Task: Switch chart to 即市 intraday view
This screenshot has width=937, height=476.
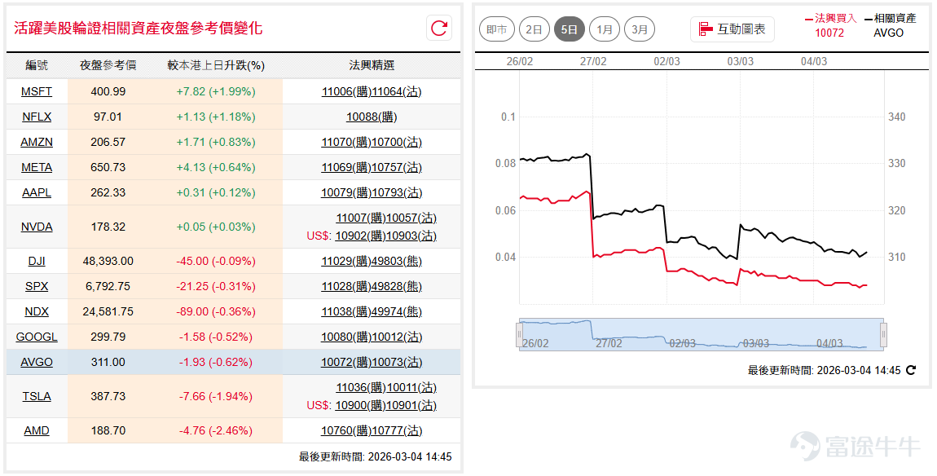Action: (x=496, y=29)
